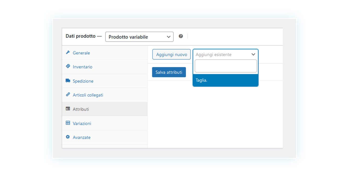340x178 pixels.
Task: Switch to the Variazioni tab
Action: point(82,123)
